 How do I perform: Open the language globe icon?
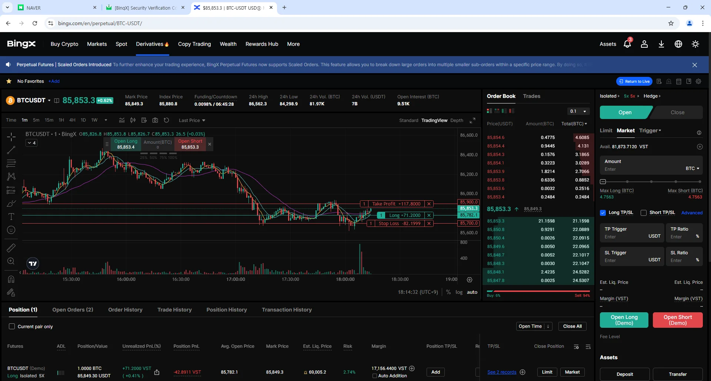click(x=678, y=44)
